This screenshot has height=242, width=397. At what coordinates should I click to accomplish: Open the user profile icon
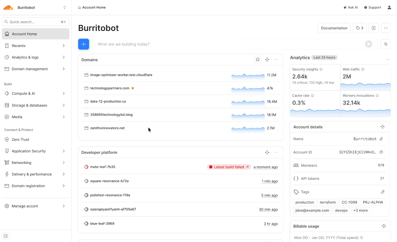pyautogui.click(x=389, y=8)
